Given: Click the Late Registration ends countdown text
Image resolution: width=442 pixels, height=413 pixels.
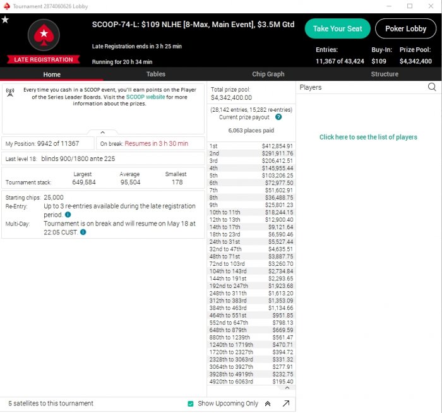Looking at the screenshot, I should [x=137, y=46].
